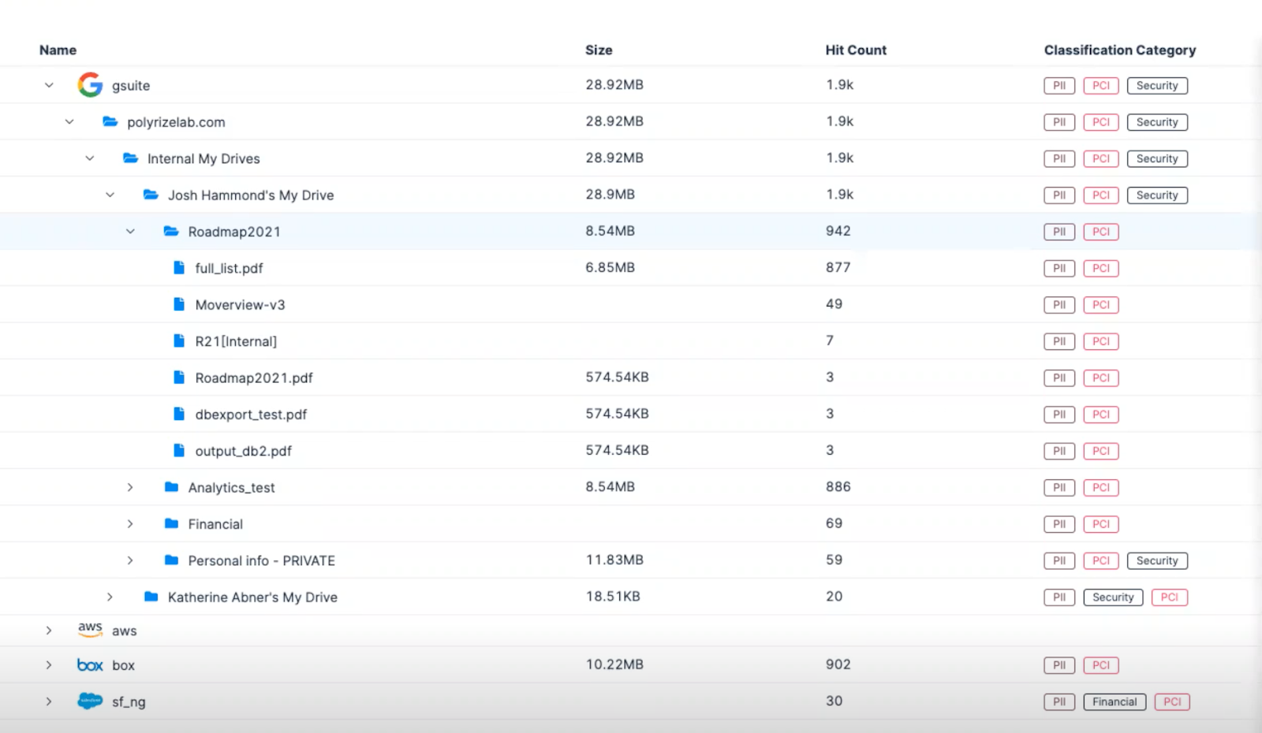This screenshot has height=733, width=1262.
Task: Select the Personal info - PRIVATE folder
Action: (261, 561)
